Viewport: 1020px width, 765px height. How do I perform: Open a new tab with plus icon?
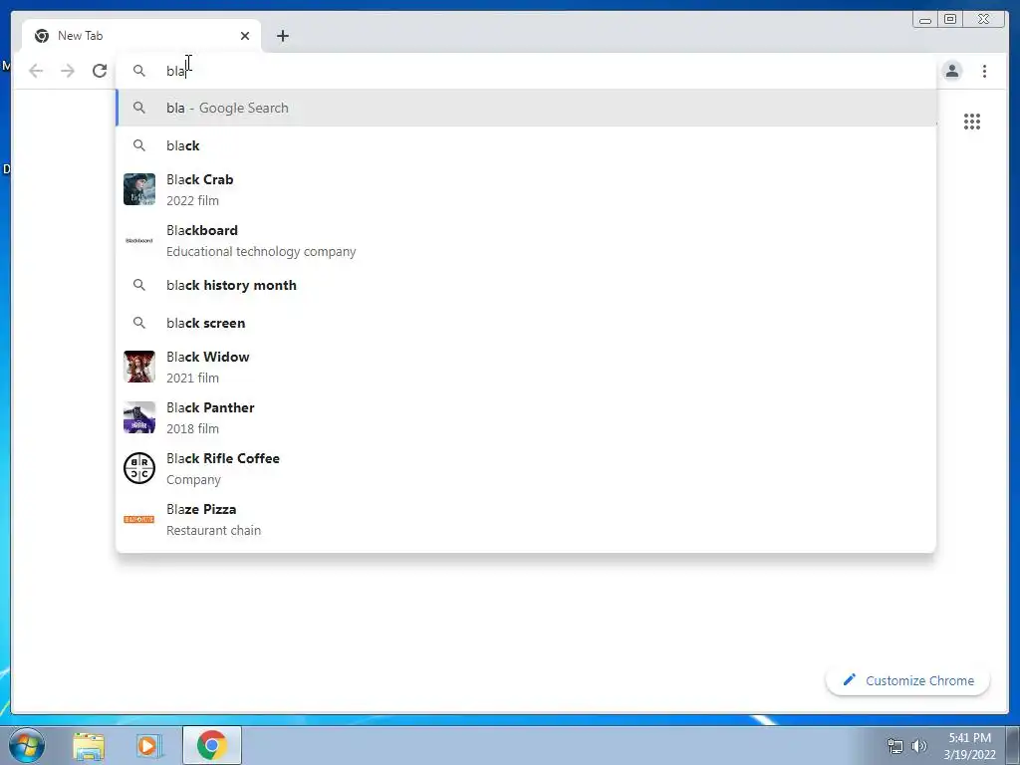coord(282,36)
